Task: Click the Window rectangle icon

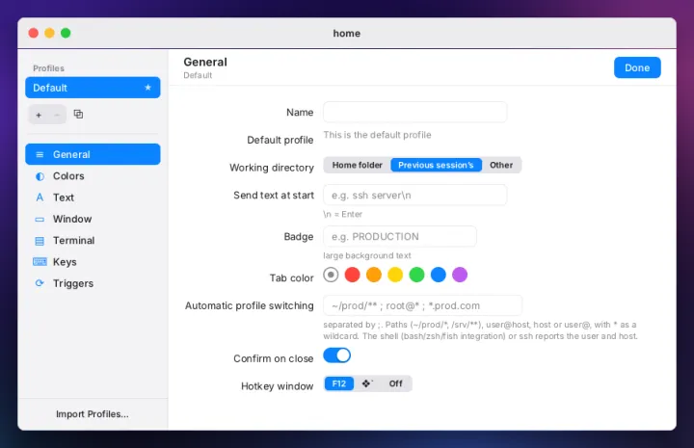Action: tap(40, 219)
